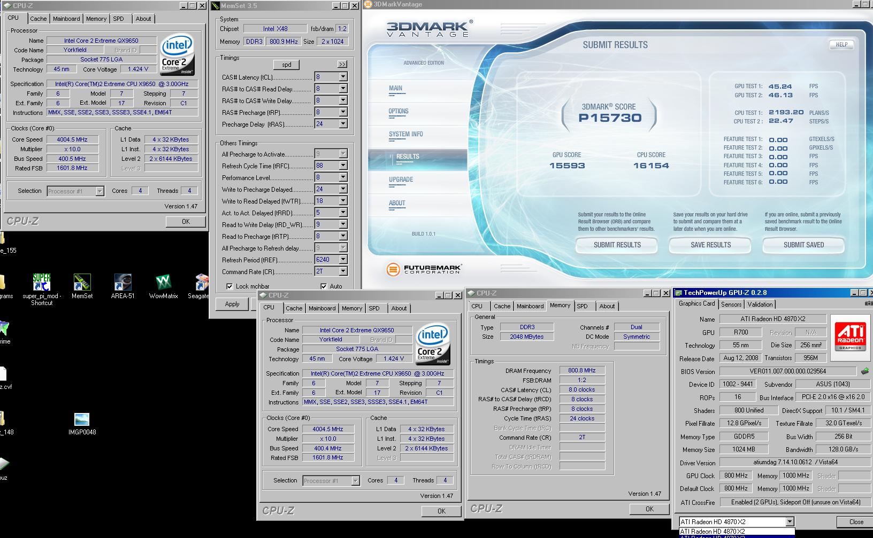
Task: Select the second ATI Radeon HD 4870 X2 list entry
Action: [737, 536]
